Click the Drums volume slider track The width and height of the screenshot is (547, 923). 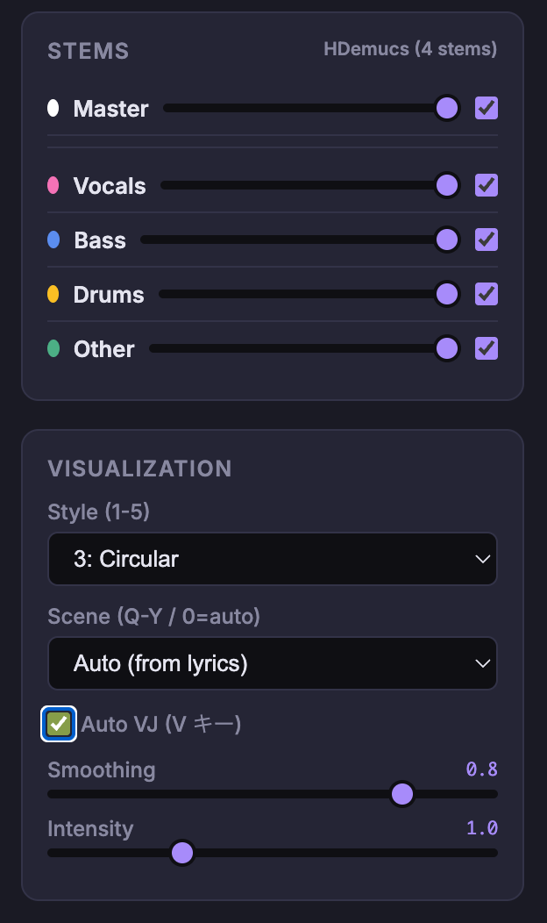298,295
